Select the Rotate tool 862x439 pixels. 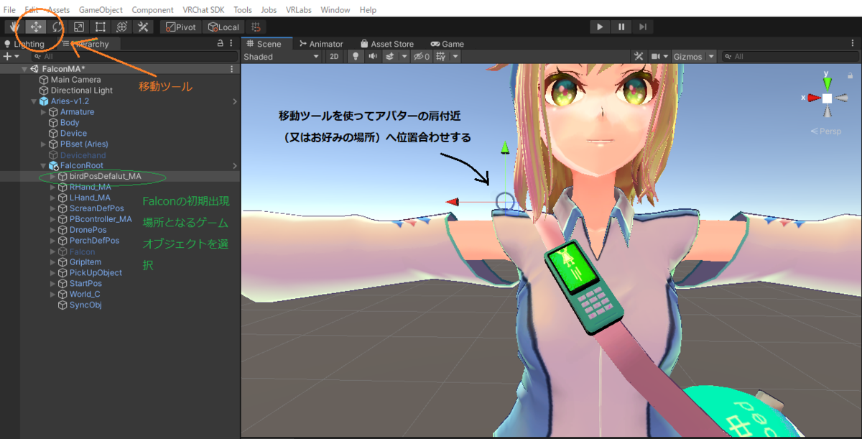pos(57,27)
